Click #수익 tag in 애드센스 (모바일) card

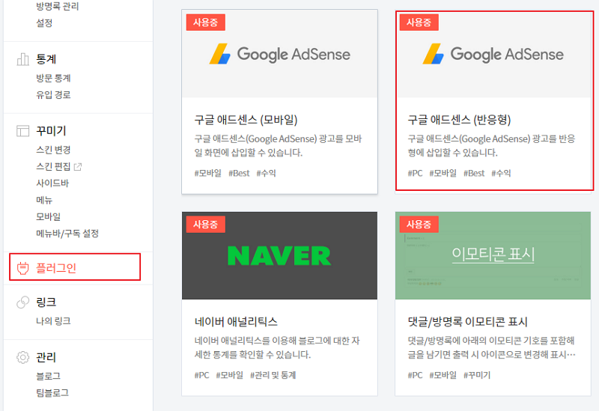[267, 173]
